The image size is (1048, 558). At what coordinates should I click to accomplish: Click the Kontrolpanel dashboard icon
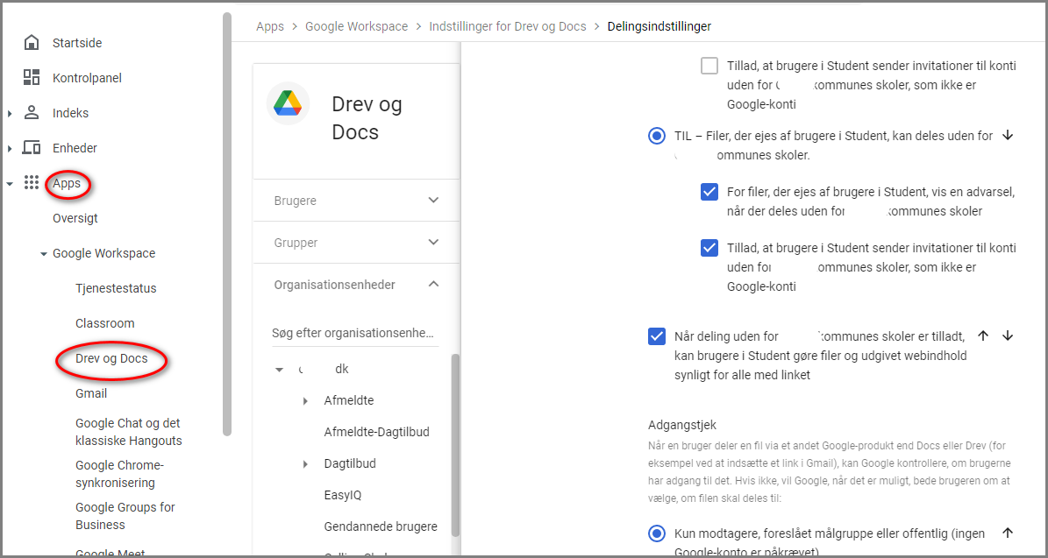(x=31, y=78)
